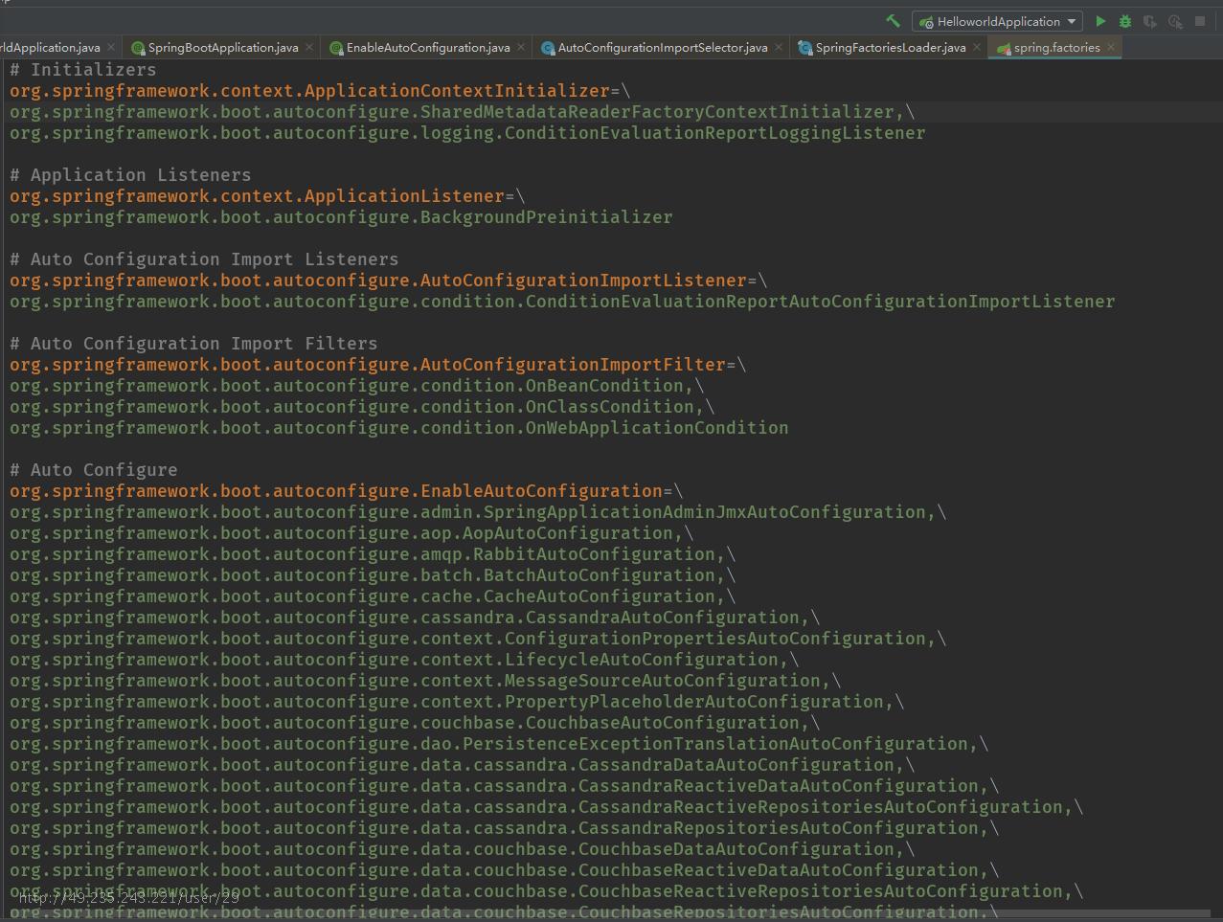Build the project with the hammer icon
Viewport: 1223px width, 922px height.
pyautogui.click(x=893, y=21)
